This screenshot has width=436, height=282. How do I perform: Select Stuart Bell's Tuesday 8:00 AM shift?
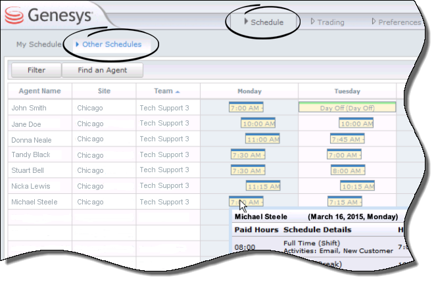pos(347,170)
